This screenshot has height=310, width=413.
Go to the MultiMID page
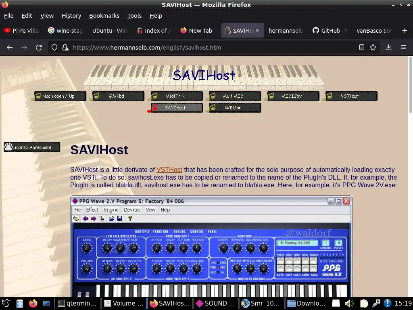234,96
